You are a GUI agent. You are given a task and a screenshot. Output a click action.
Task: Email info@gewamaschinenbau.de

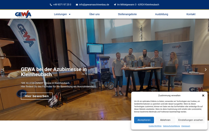point(94,5)
